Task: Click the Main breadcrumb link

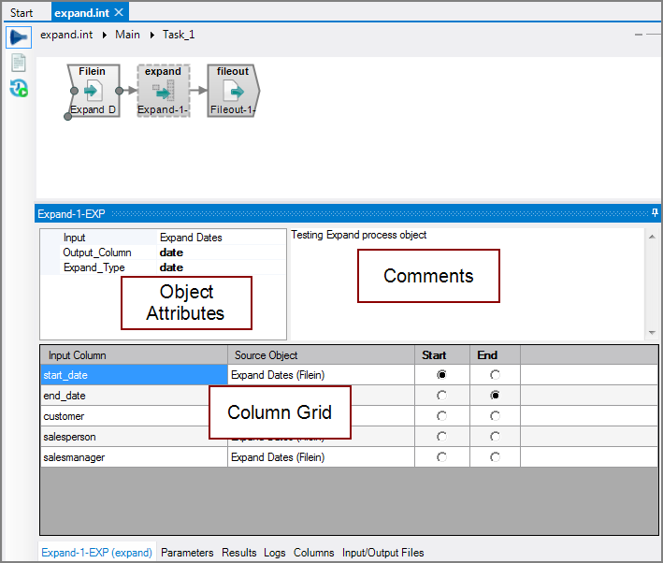Action: point(127,35)
